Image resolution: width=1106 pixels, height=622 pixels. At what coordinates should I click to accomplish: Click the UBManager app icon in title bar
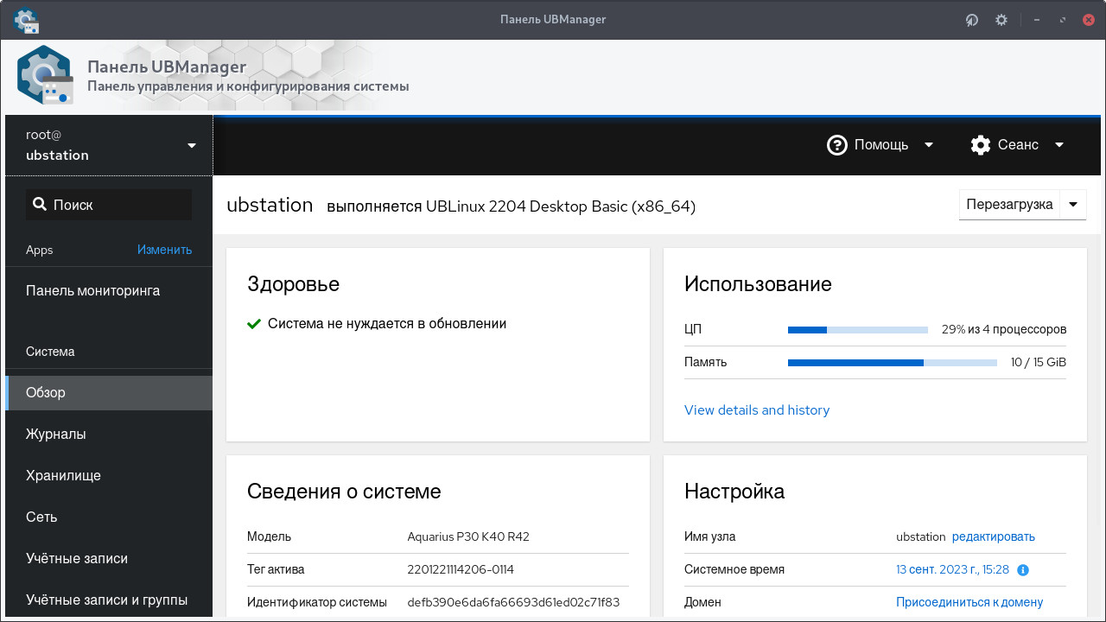coord(27,19)
